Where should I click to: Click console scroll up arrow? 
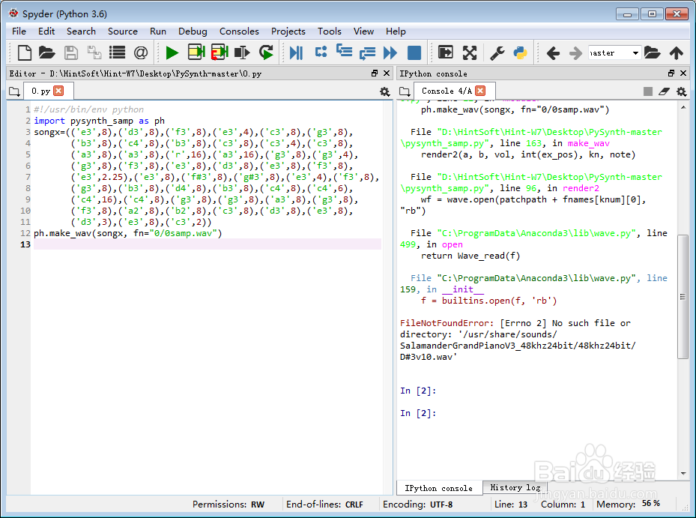pyautogui.click(x=683, y=107)
